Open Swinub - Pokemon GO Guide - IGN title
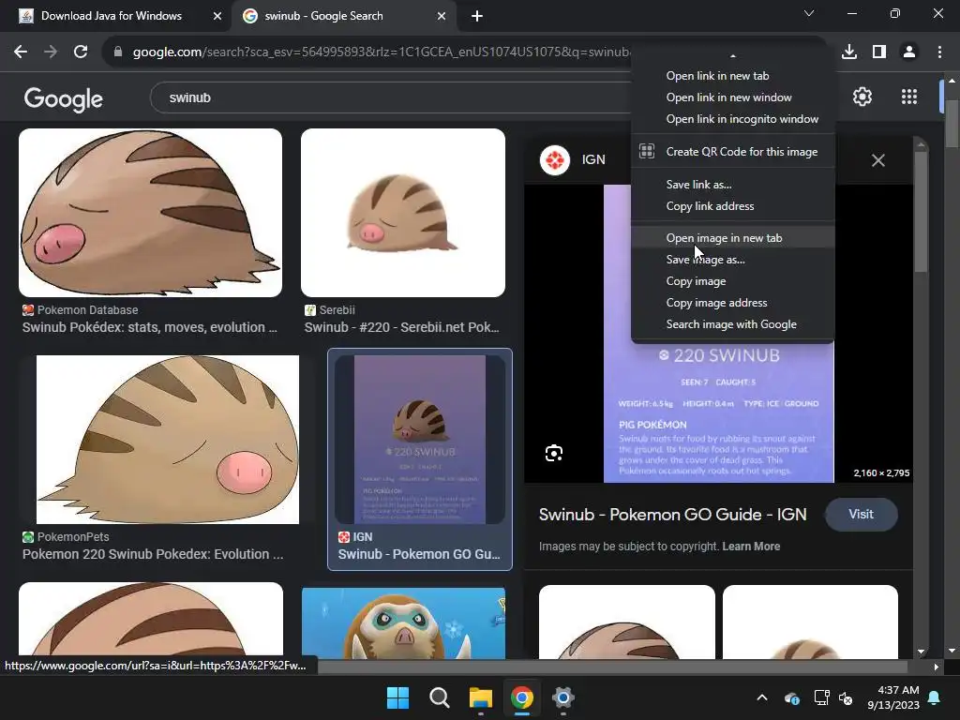 tap(672, 515)
